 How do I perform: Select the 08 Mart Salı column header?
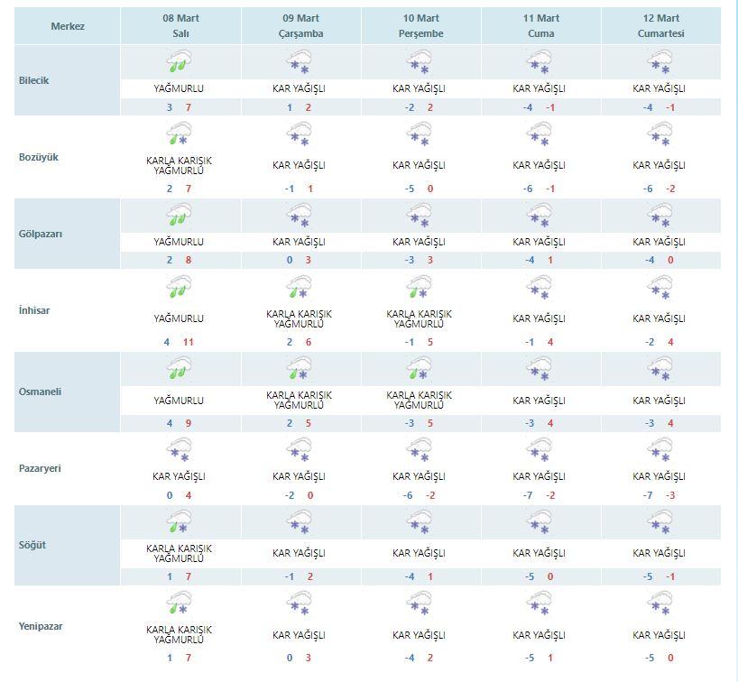click(x=180, y=26)
